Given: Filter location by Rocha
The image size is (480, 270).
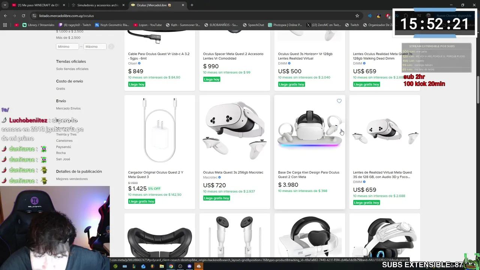Looking at the screenshot, I should tap(61, 153).
